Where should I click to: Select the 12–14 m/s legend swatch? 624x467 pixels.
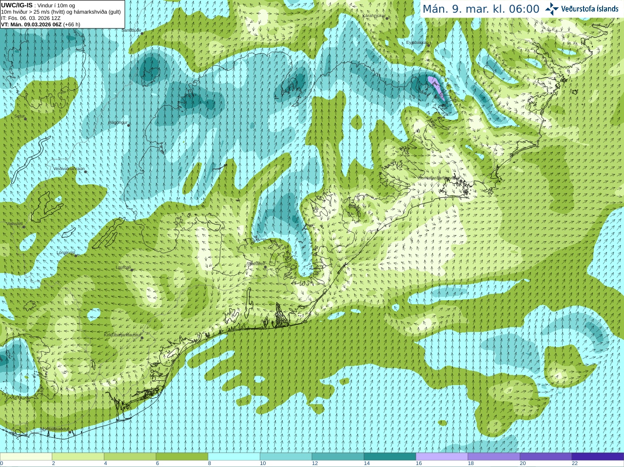tap(338, 457)
